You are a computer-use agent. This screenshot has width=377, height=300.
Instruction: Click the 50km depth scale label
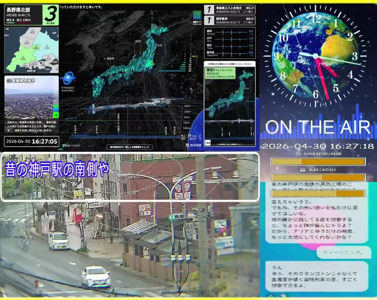[187, 117]
